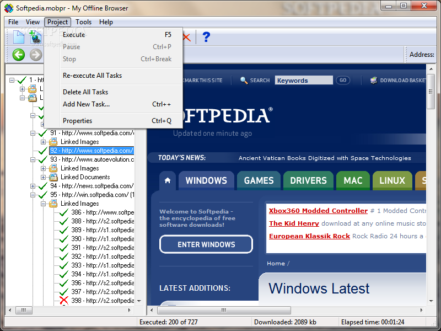Viewport: 441px width, 331px height.
Task: Collapse the task 93 tree node
Action: click(x=33, y=159)
